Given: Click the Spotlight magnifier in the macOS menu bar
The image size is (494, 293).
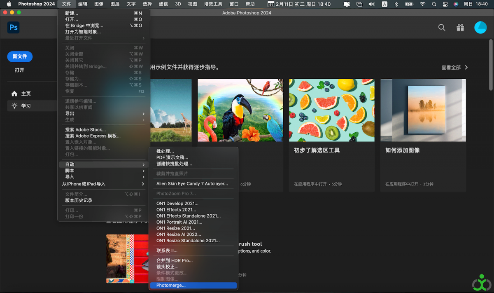Looking at the screenshot, I should pyautogui.click(x=434, y=4).
